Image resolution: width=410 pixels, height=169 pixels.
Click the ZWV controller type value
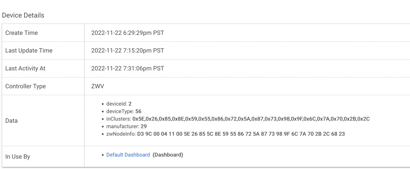pyautogui.click(x=98, y=86)
